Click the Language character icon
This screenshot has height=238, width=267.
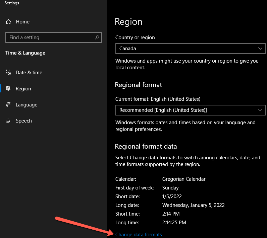coord(8,105)
